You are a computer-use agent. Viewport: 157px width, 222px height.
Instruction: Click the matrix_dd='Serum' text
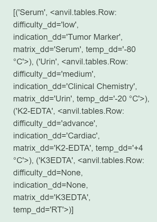coord(47,50)
